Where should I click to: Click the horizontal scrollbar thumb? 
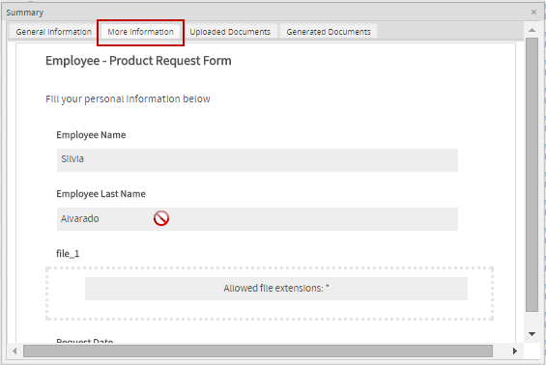258,351
